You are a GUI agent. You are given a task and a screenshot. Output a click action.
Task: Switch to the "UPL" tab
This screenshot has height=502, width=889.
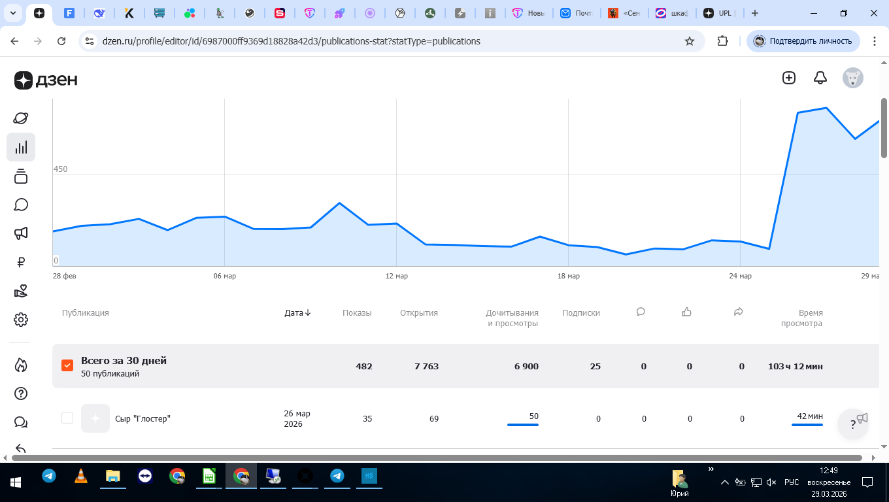click(720, 13)
